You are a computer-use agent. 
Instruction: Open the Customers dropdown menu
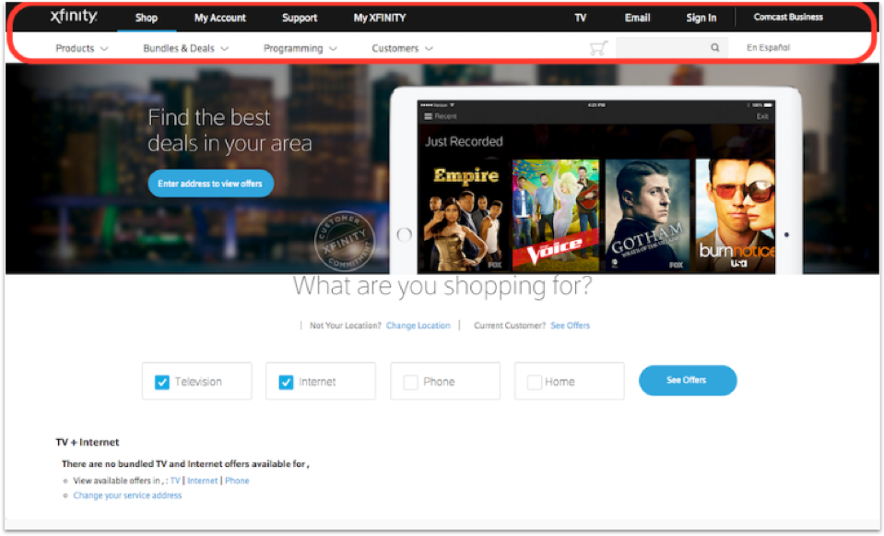tap(403, 49)
